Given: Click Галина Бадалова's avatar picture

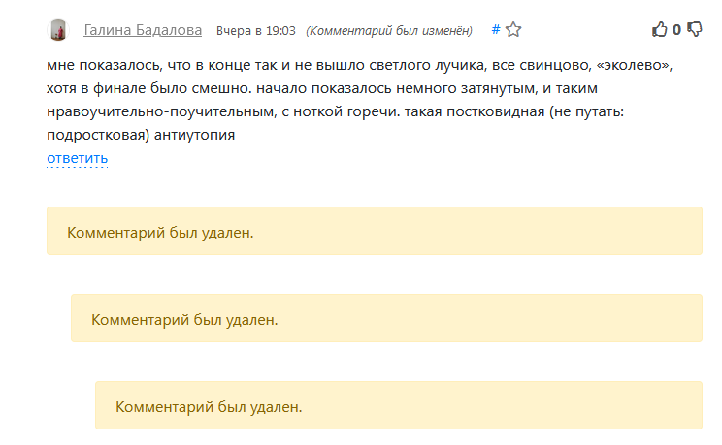Looking at the screenshot, I should (x=58, y=30).
